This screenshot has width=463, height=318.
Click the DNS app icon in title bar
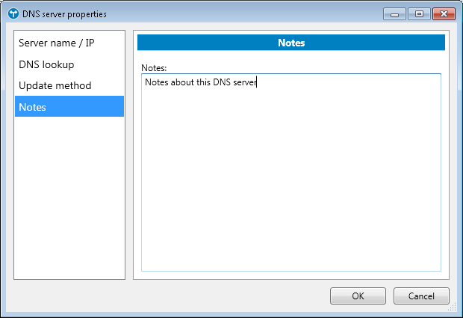click(x=13, y=13)
